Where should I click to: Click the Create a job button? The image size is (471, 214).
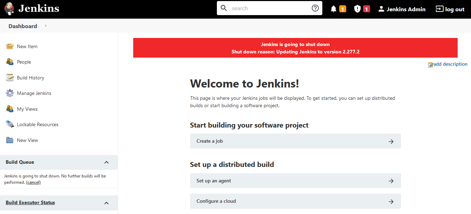pyautogui.click(x=295, y=141)
